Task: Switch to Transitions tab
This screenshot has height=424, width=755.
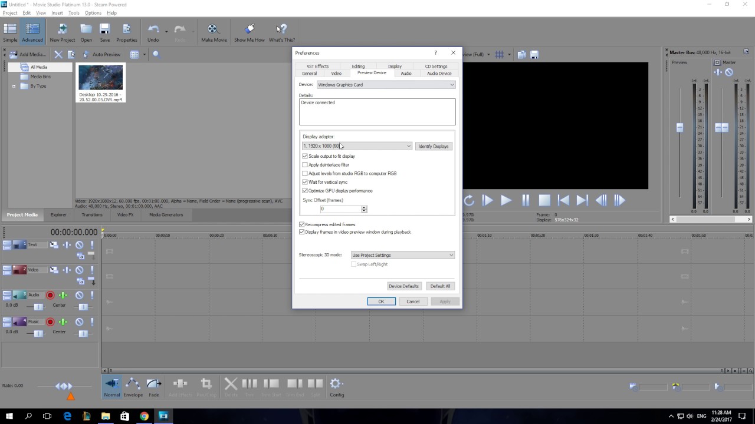Action: 92,215
